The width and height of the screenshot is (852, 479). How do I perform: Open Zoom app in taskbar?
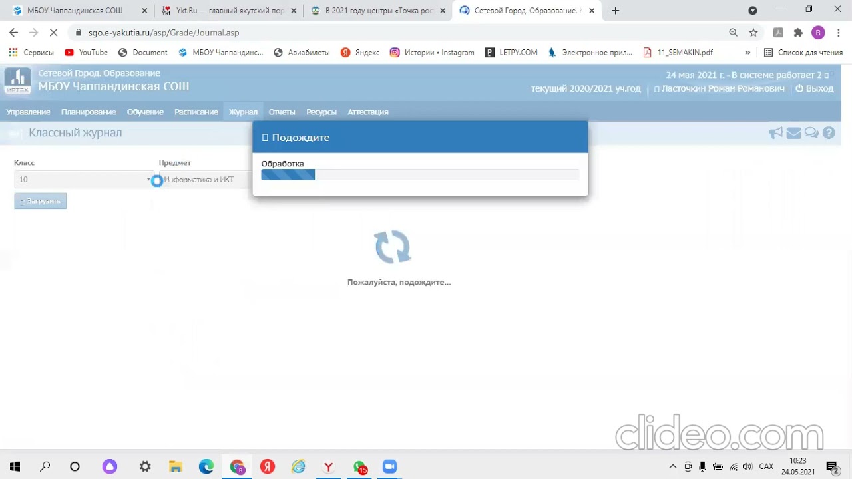[x=389, y=467]
